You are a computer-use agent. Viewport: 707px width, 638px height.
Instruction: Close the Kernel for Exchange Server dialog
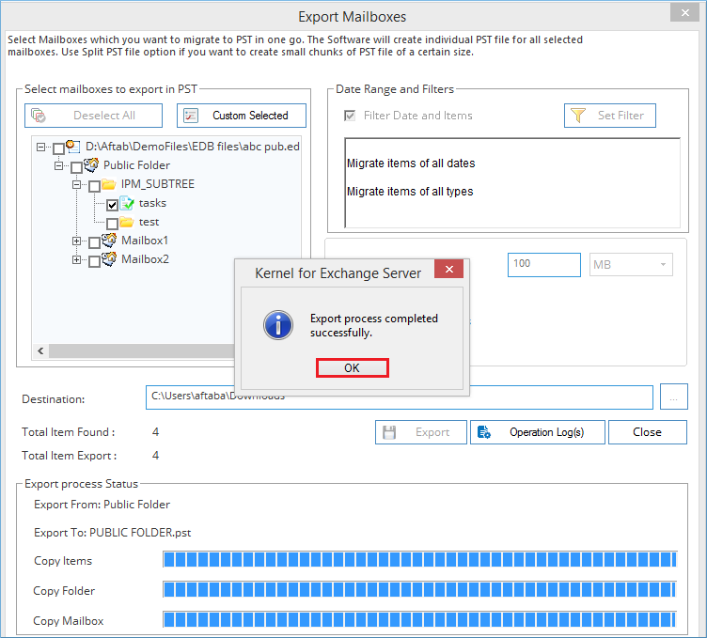(x=448, y=269)
